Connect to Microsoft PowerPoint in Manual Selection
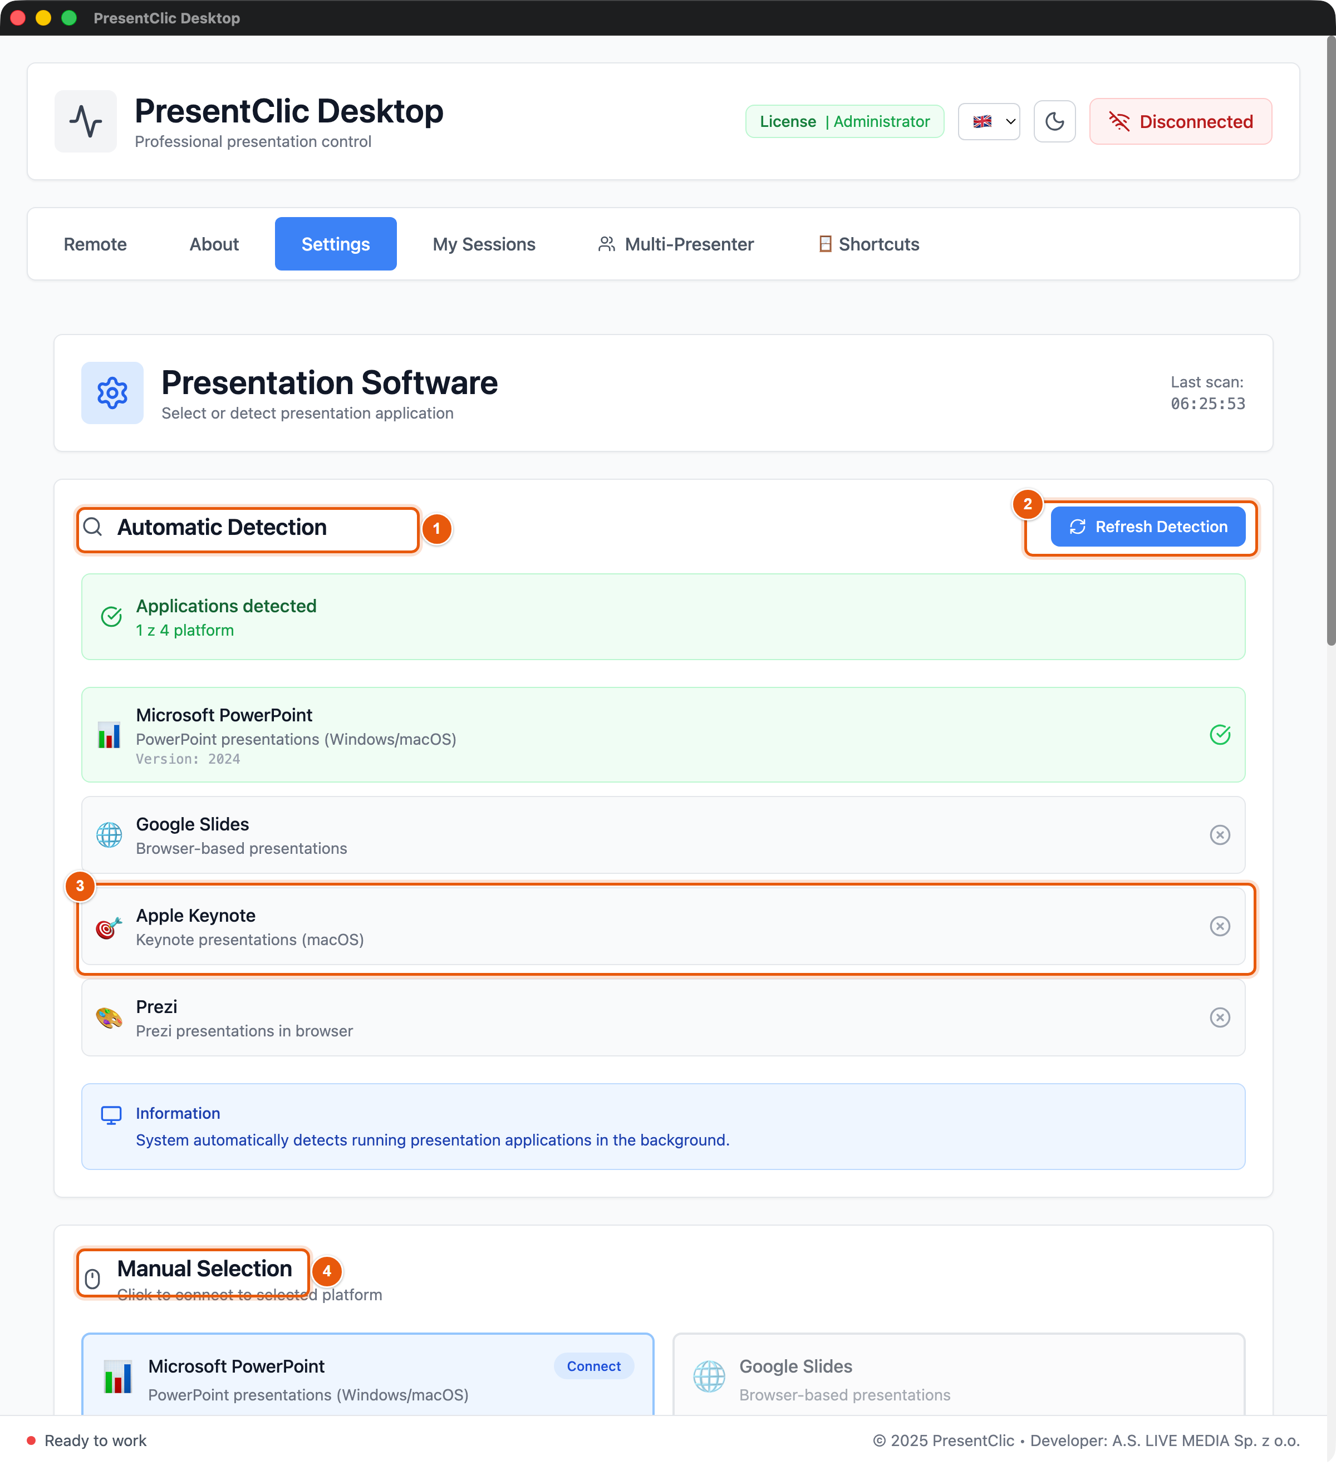Screen dimensions: 1336x1465 coord(594,1366)
